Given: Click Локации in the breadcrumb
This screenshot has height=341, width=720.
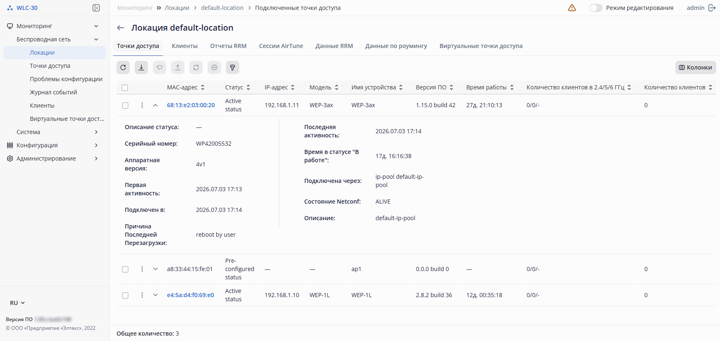Looking at the screenshot, I should click(177, 8).
